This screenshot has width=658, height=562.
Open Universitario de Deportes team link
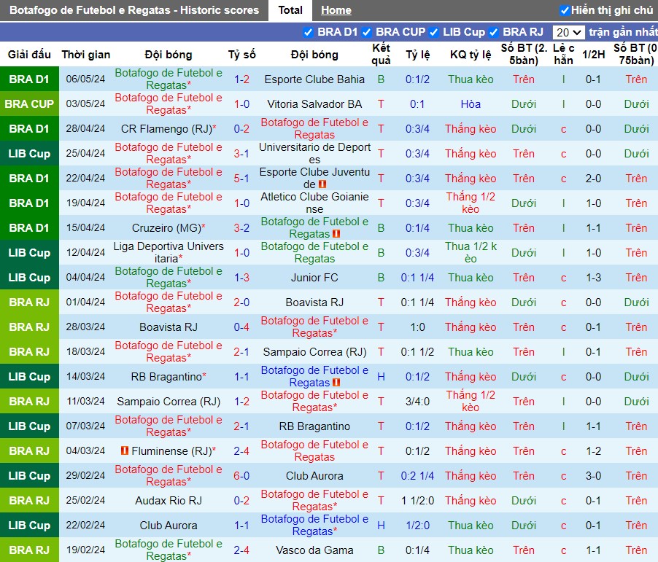(x=314, y=154)
